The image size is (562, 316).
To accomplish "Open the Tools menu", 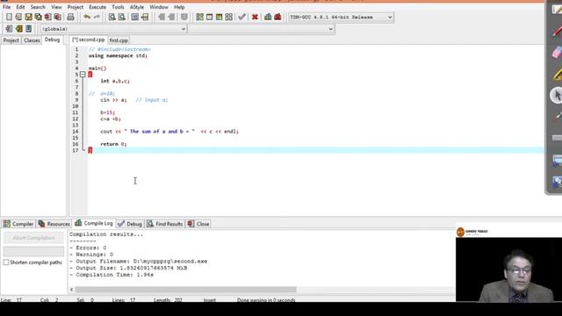I will click(118, 7).
